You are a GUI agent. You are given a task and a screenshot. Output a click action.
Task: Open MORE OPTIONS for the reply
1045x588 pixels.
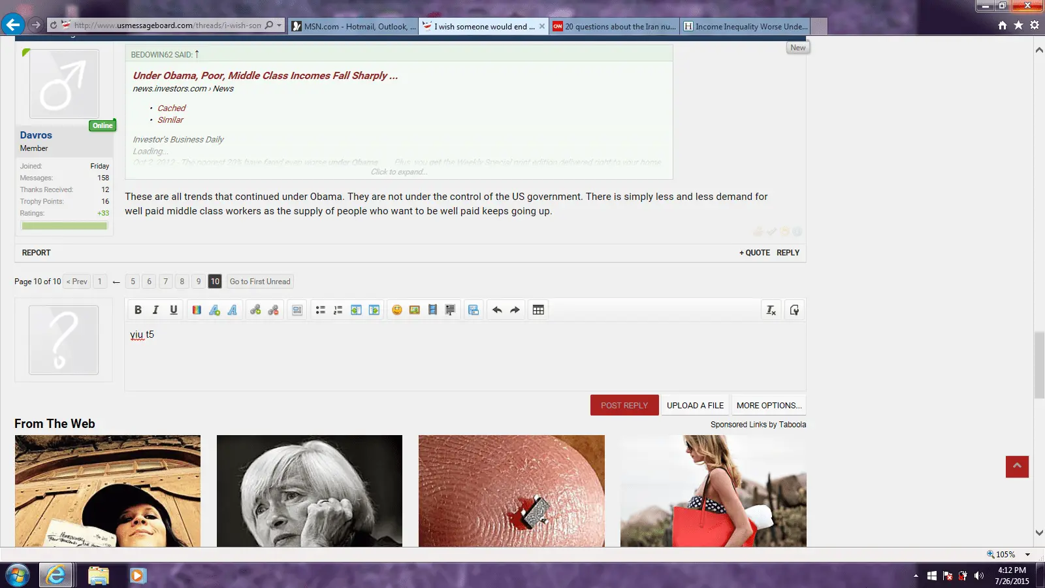click(x=769, y=405)
